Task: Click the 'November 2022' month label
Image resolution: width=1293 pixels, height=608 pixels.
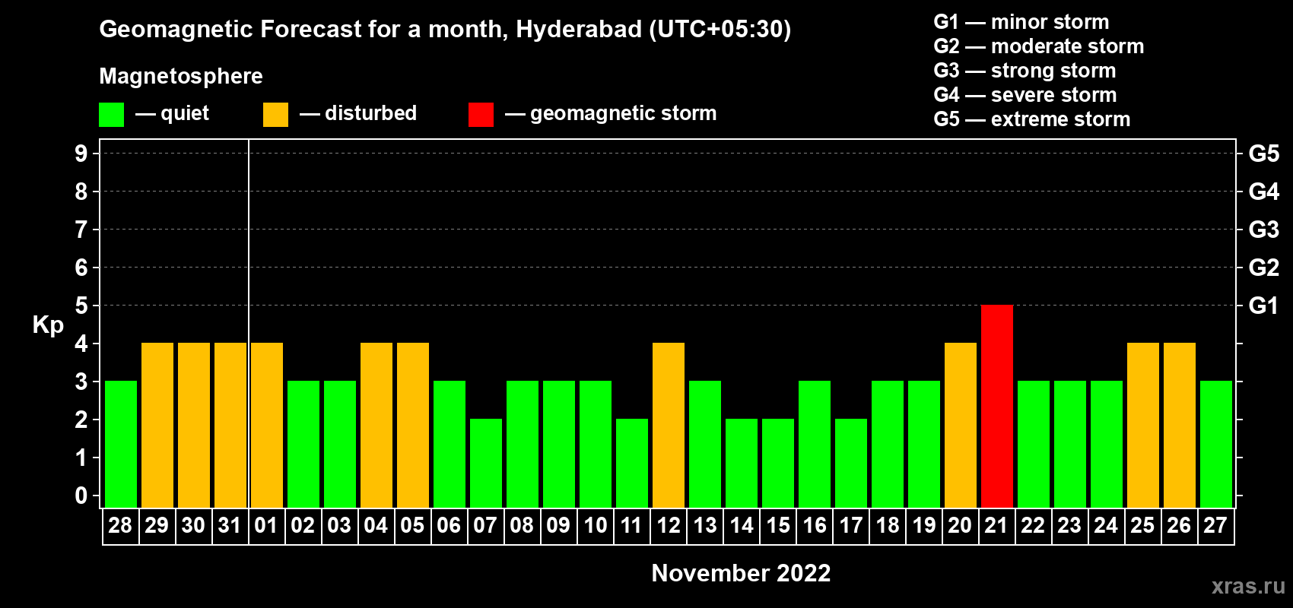Action: coord(742,573)
